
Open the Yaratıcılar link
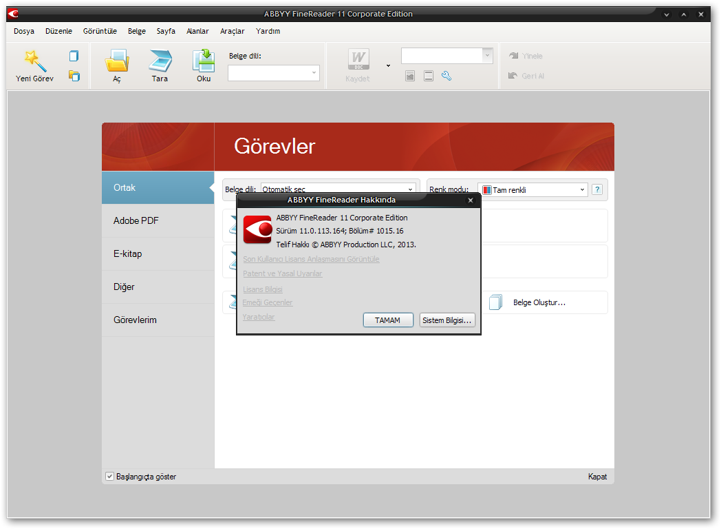click(259, 318)
